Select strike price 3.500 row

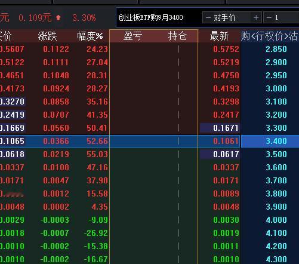click(x=276, y=154)
